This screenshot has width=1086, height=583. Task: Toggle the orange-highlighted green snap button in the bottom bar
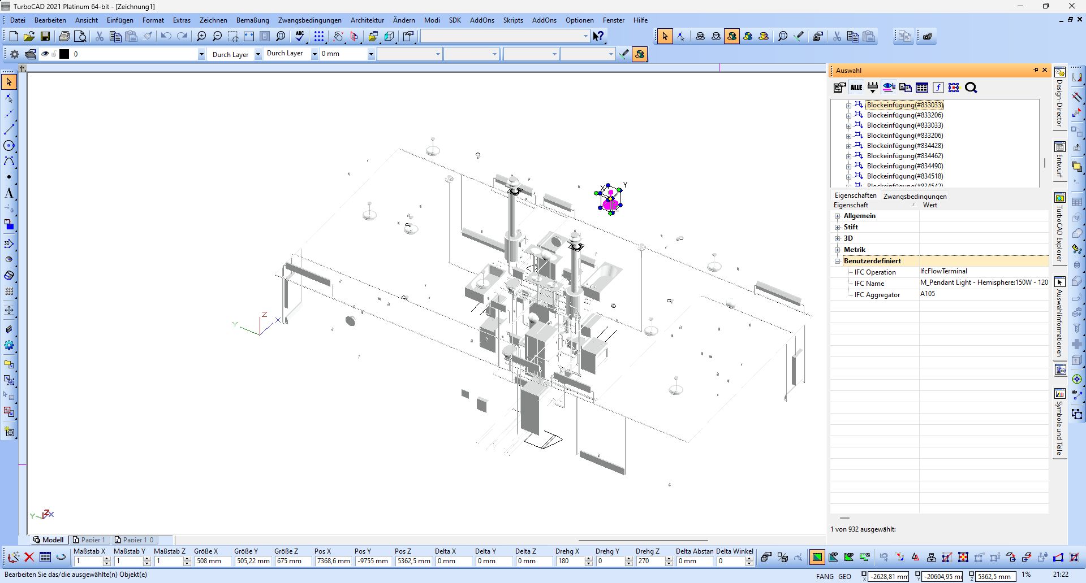point(817,558)
